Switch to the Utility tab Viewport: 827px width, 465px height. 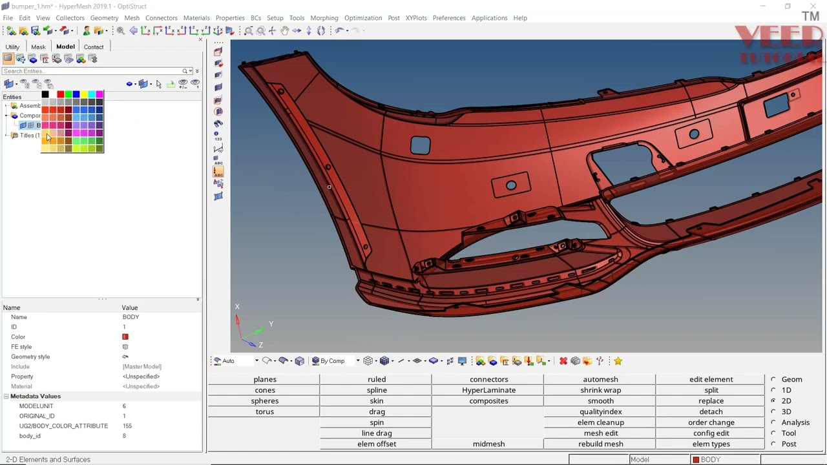click(12, 46)
